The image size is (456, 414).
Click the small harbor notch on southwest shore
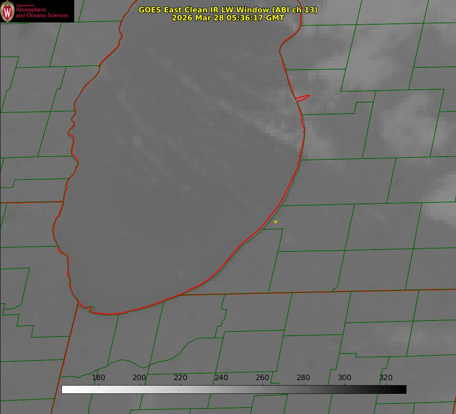[90, 309]
